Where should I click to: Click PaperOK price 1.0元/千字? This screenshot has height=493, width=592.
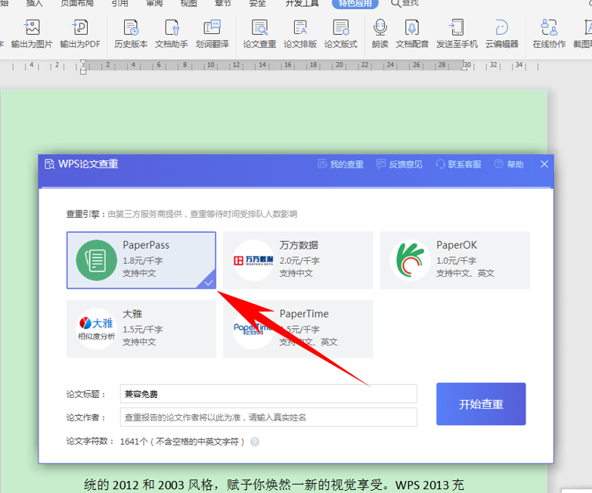[457, 260]
